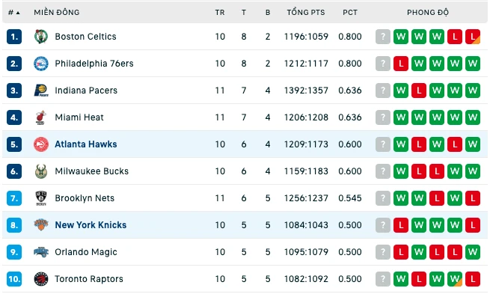Screen dimensions: 490x294
Task: Click the Milwaukee Bucks deer logo
Action: 41,171
